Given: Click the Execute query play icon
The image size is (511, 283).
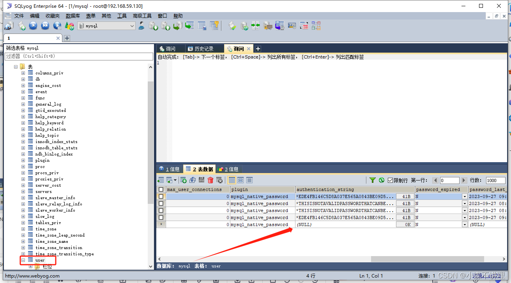Looking at the screenshot, I should pyautogui.click(x=33, y=26).
